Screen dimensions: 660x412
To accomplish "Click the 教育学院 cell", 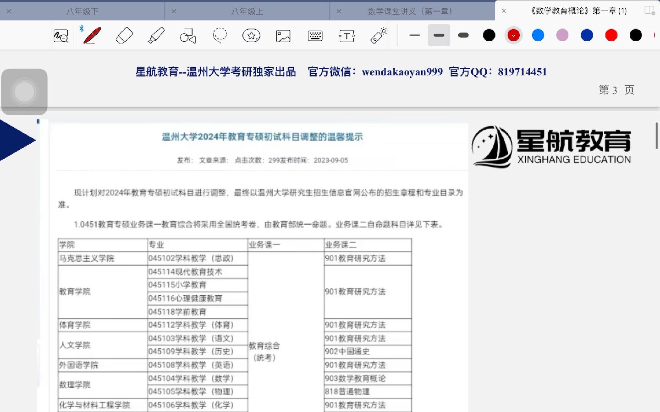I will [x=103, y=292].
